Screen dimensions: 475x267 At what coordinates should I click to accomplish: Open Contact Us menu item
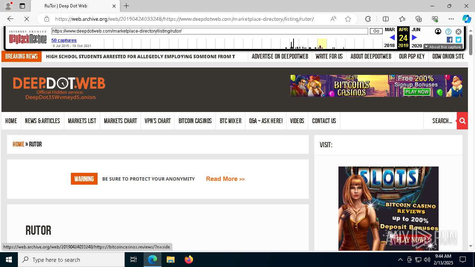point(324,121)
